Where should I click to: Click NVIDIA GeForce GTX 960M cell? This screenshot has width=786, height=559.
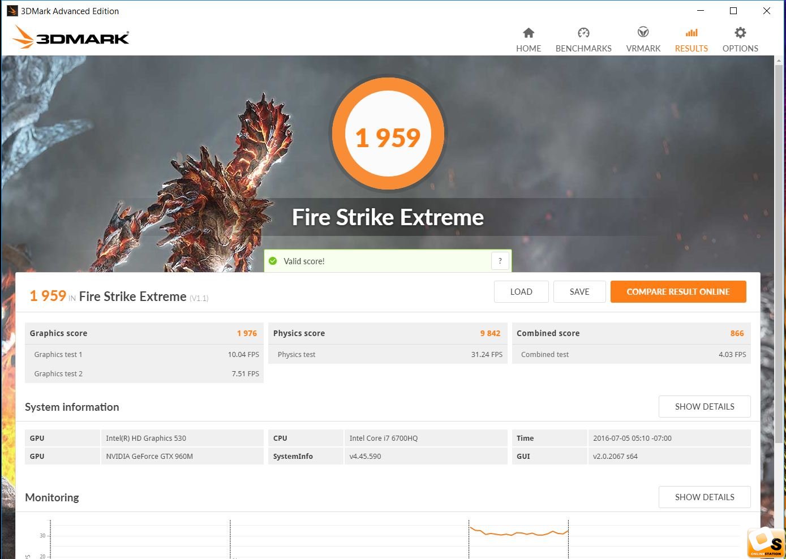tap(182, 456)
